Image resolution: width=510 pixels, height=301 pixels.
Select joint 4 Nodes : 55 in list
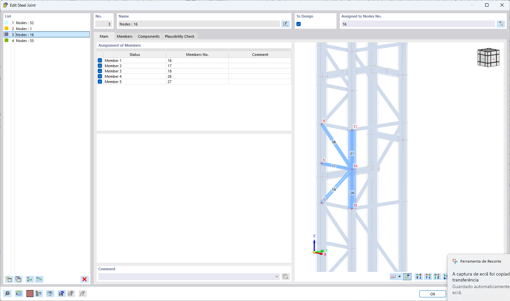[25, 41]
